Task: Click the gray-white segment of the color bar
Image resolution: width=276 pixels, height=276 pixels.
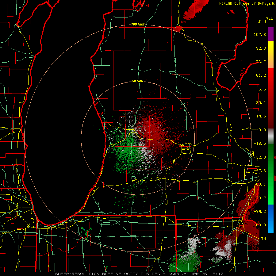Action: (x=271, y=136)
